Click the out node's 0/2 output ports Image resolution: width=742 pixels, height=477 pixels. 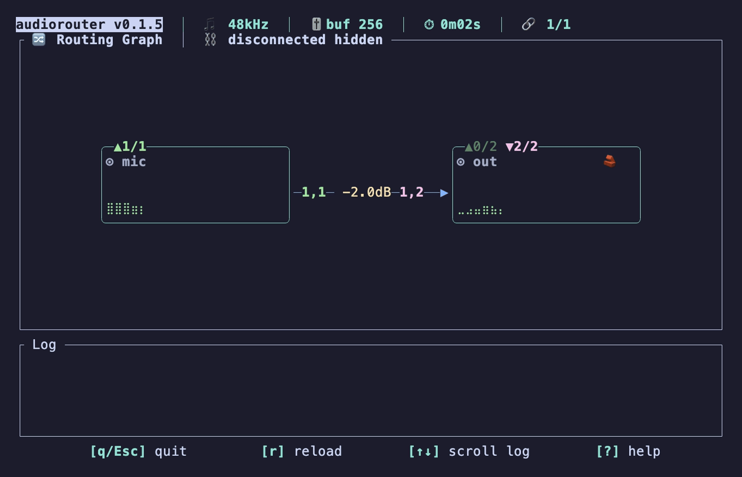pos(481,146)
